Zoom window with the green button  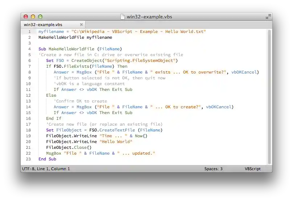click(x=40, y=17)
